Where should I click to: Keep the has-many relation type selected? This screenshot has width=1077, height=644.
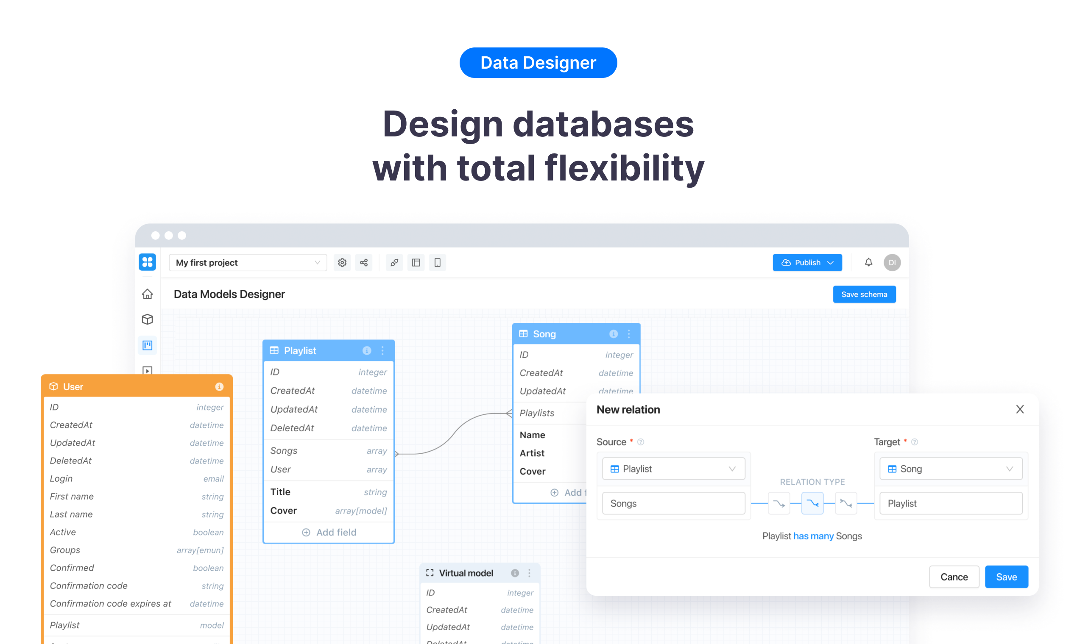point(812,503)
